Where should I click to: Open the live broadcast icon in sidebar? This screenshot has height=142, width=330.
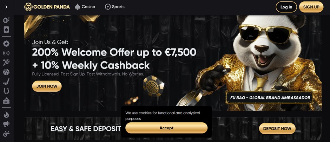coord(6,53)
